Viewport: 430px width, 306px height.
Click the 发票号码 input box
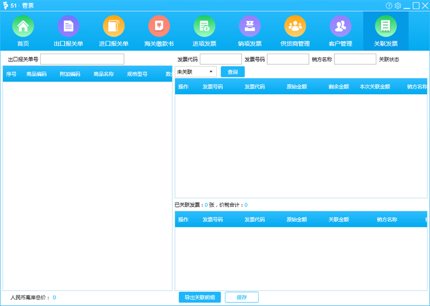[287, 59]
